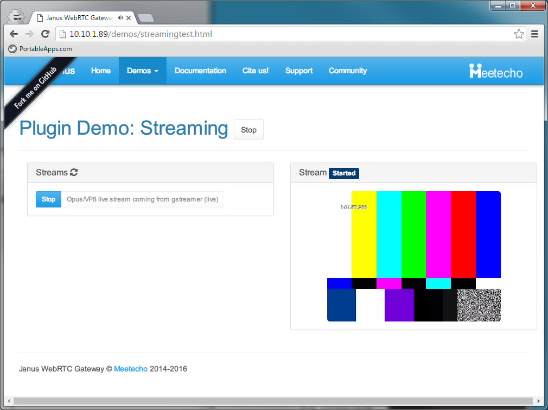This screenshot has width=548, height=410.
Task: Click the left arrow of horizontal scrollbar
Action: (9, 401)
